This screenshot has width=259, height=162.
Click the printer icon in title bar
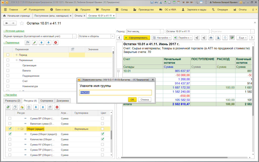click(156, 3)
